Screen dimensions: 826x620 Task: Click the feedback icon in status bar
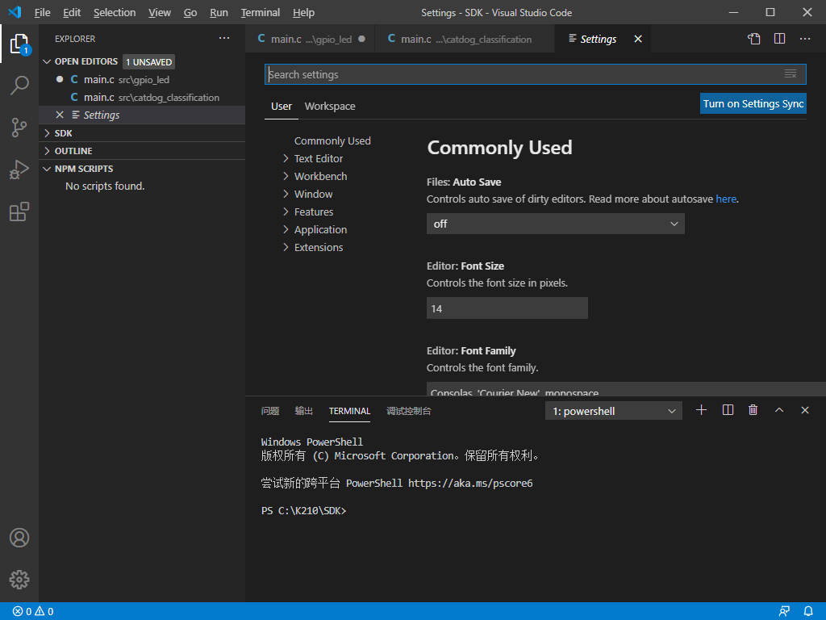click(784, 612)
